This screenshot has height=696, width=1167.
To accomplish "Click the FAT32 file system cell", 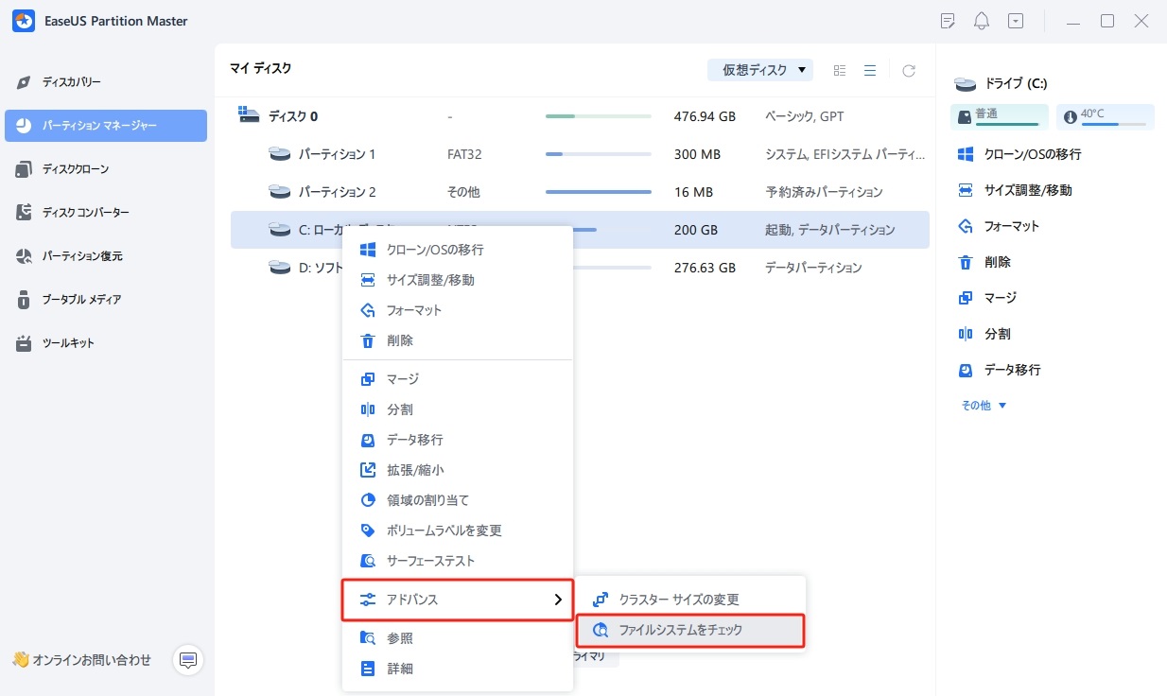I will pos(465,154).
